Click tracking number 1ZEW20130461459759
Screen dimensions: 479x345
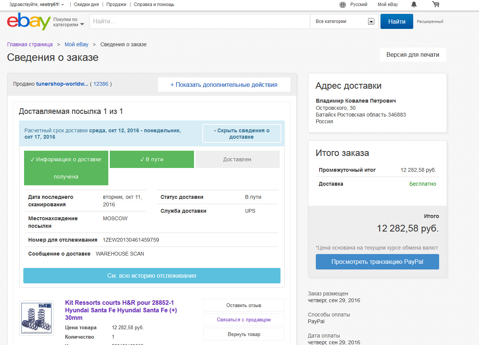coord(131,240)
